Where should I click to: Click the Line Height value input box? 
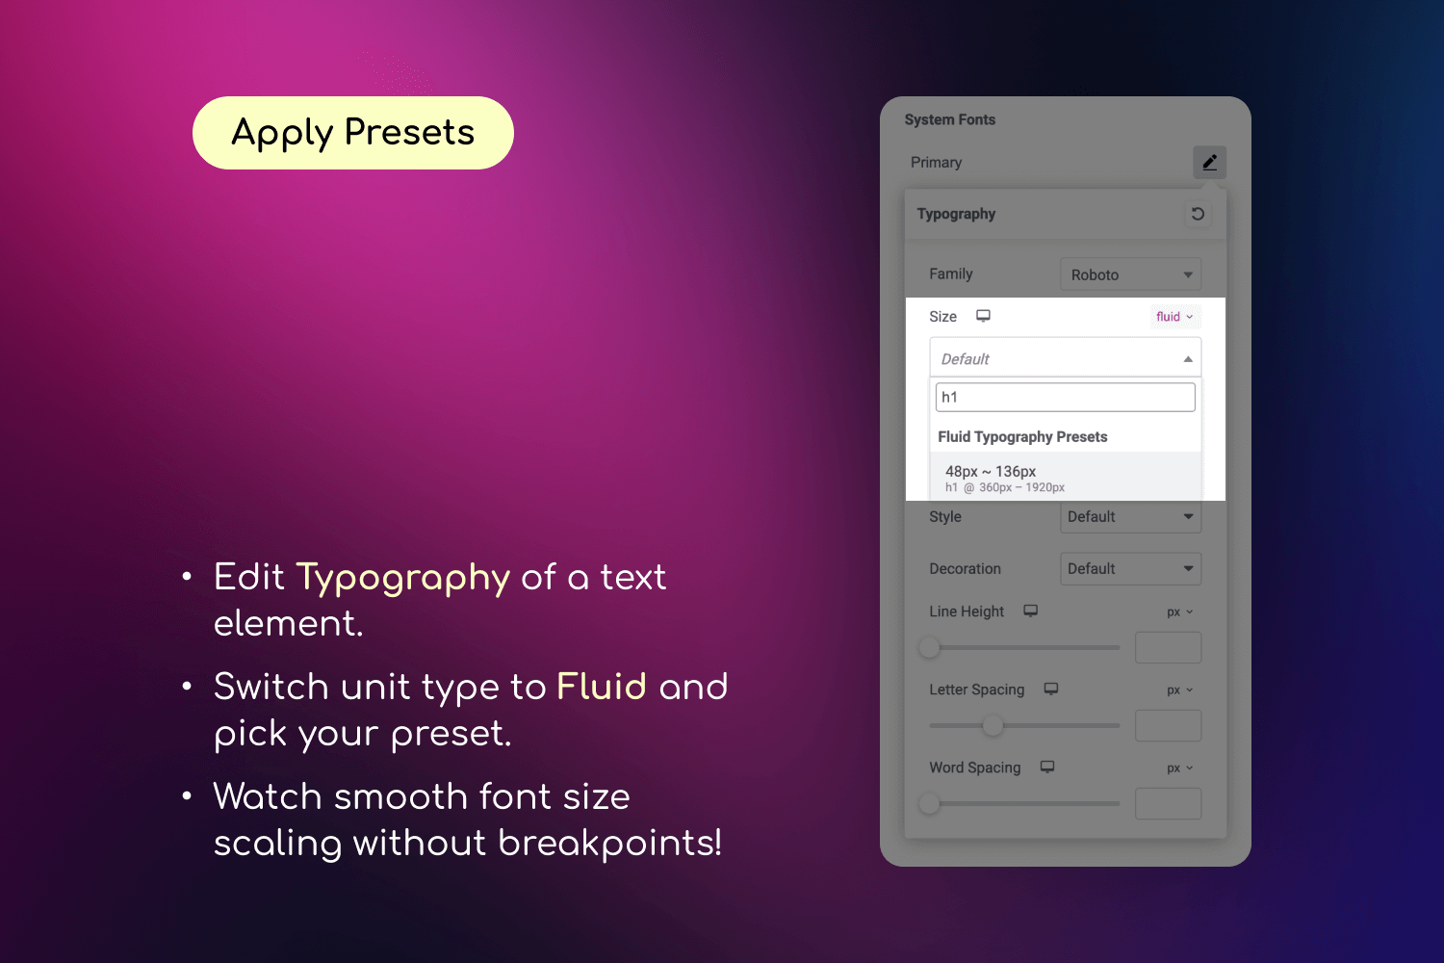(1168, 647)
